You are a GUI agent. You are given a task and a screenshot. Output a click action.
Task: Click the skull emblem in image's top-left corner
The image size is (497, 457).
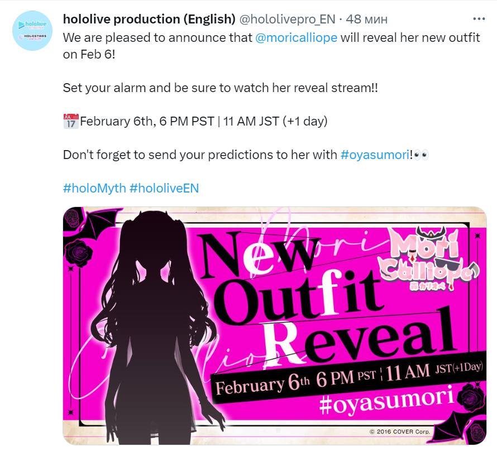click(72, 219)
